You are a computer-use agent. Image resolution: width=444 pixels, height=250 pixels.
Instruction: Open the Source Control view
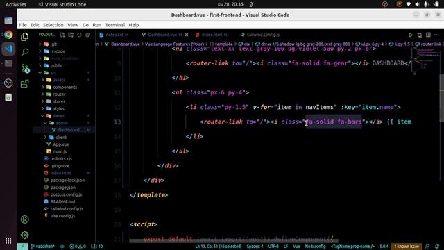click(x=25, y=68)
